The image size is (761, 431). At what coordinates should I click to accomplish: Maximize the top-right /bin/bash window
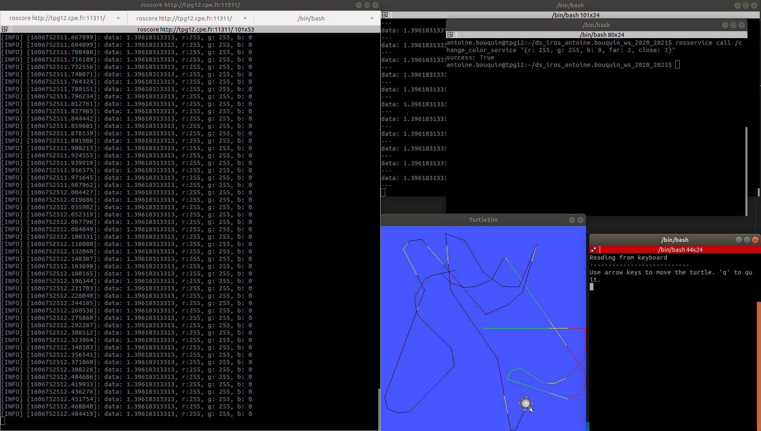746,5
